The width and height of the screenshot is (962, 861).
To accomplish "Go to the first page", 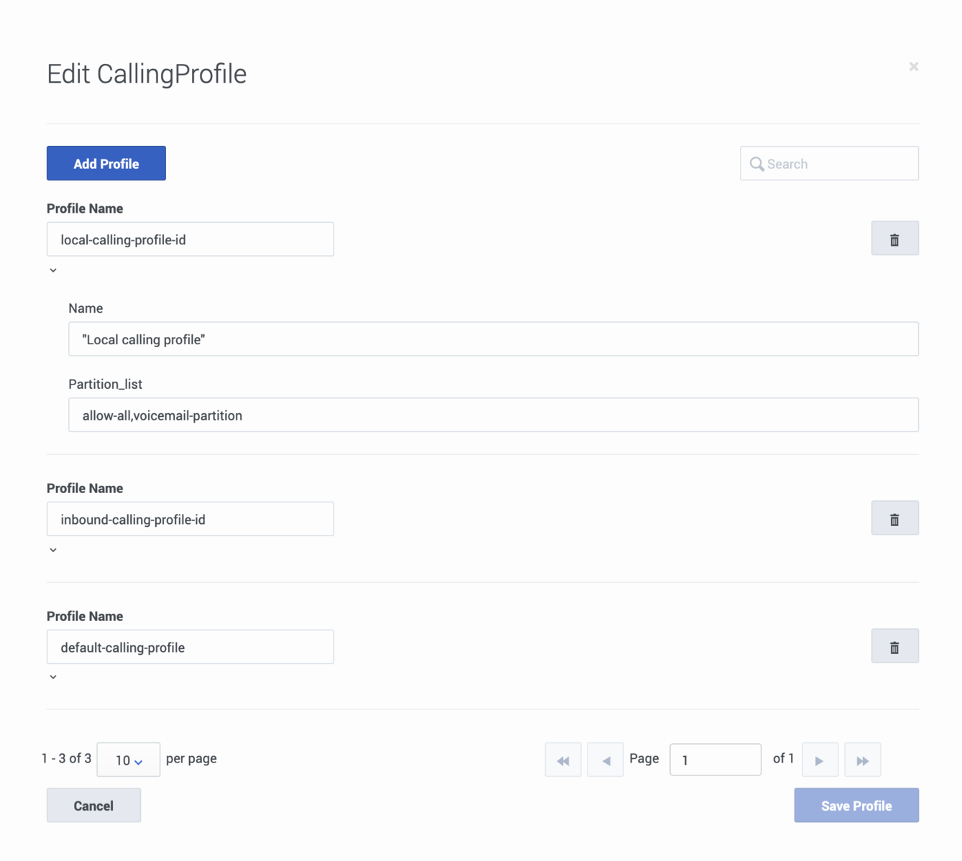I will point(563,760).
